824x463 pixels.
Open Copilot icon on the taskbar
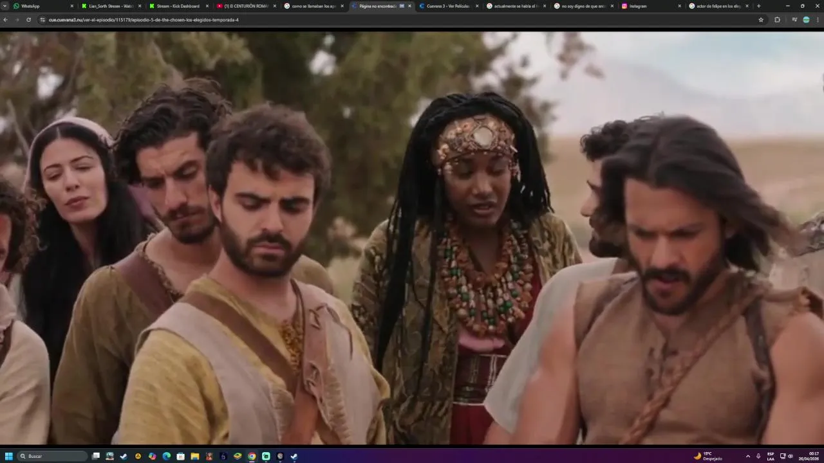point(153,456)
